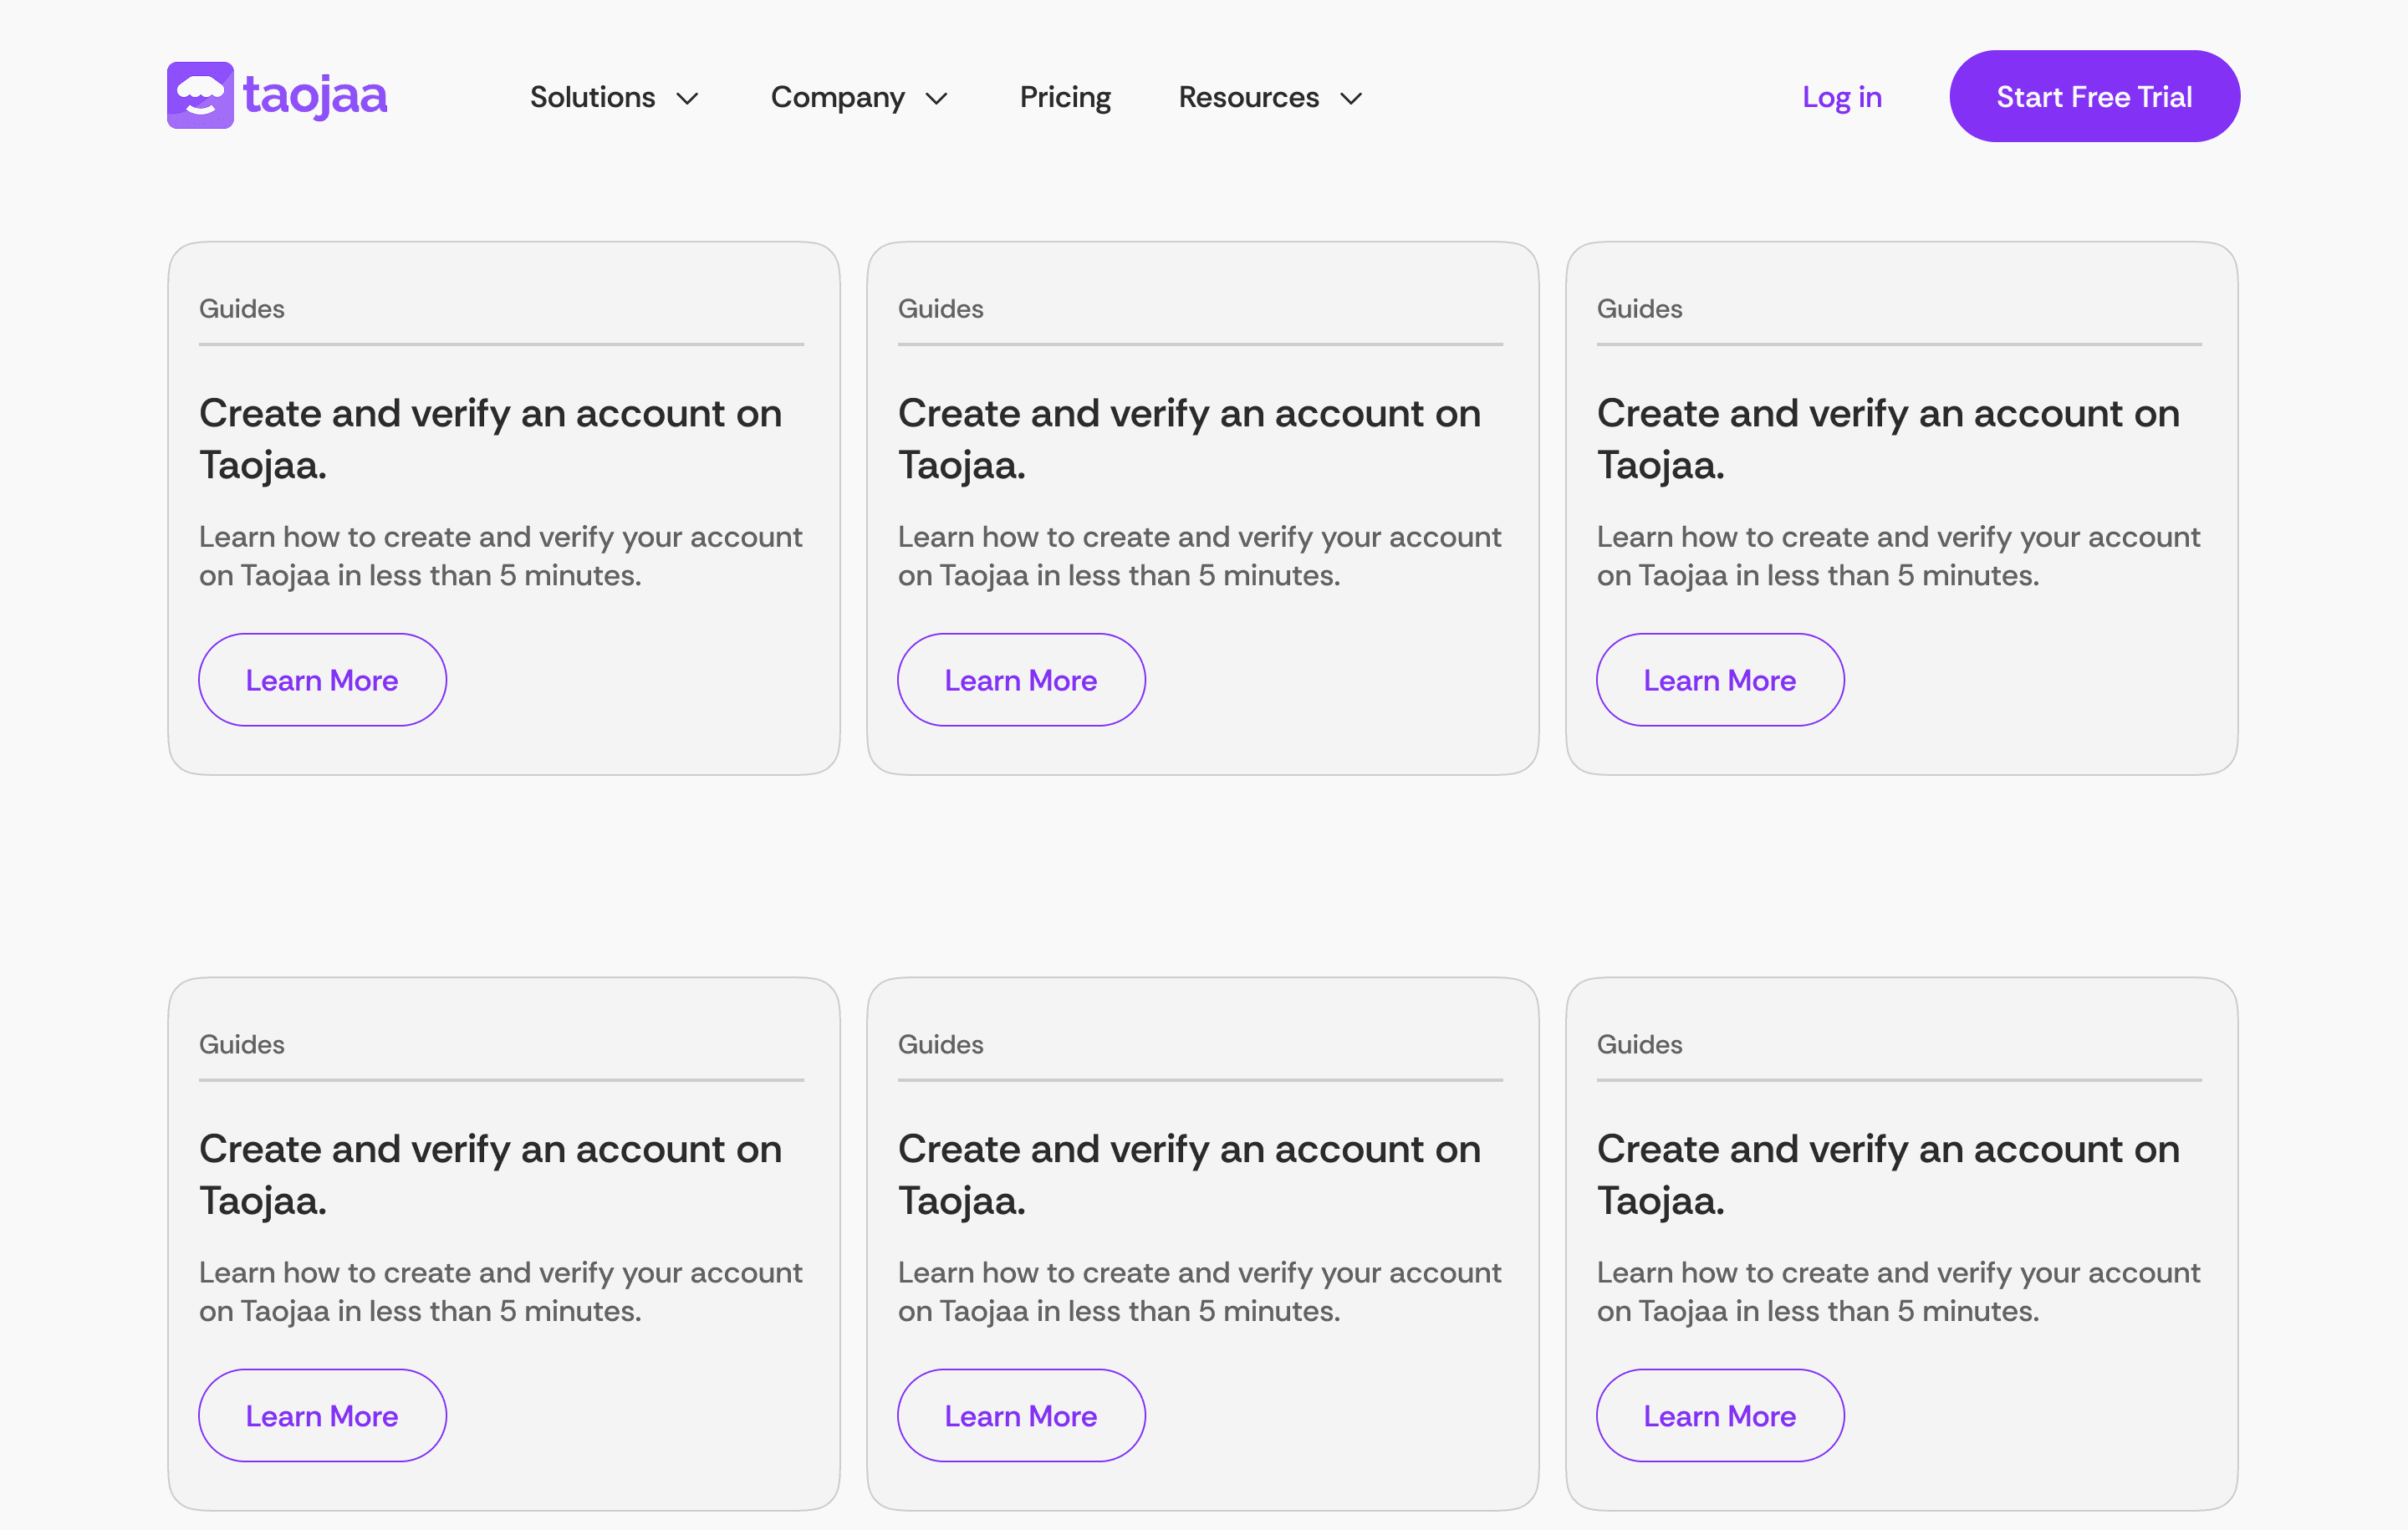Open the Company menu label

click(837, 97)
